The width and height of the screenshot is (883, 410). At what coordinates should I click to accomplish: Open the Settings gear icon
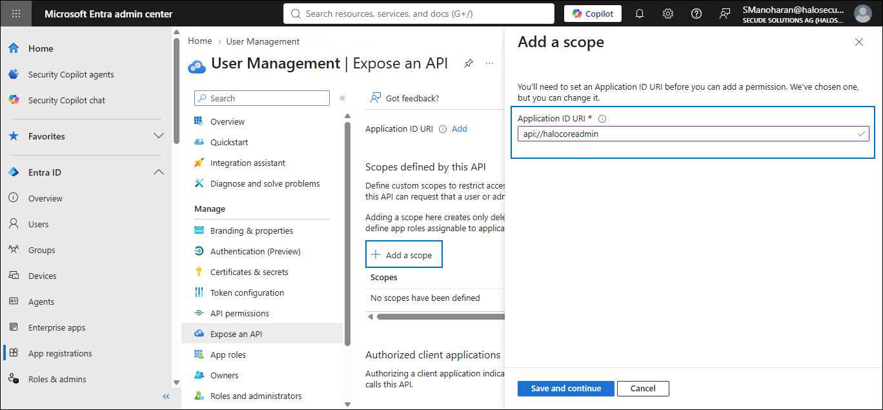[668, 14]
